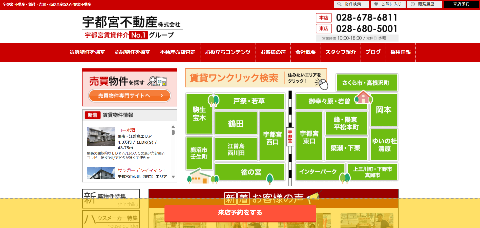Open the 賃貸物件を探す menu
480x228 pixels.
coord(87,52)
